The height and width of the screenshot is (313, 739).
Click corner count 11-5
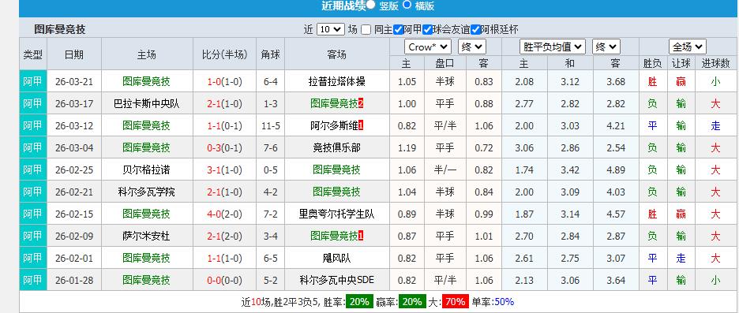pyautogui.click(x=271, y=125)
